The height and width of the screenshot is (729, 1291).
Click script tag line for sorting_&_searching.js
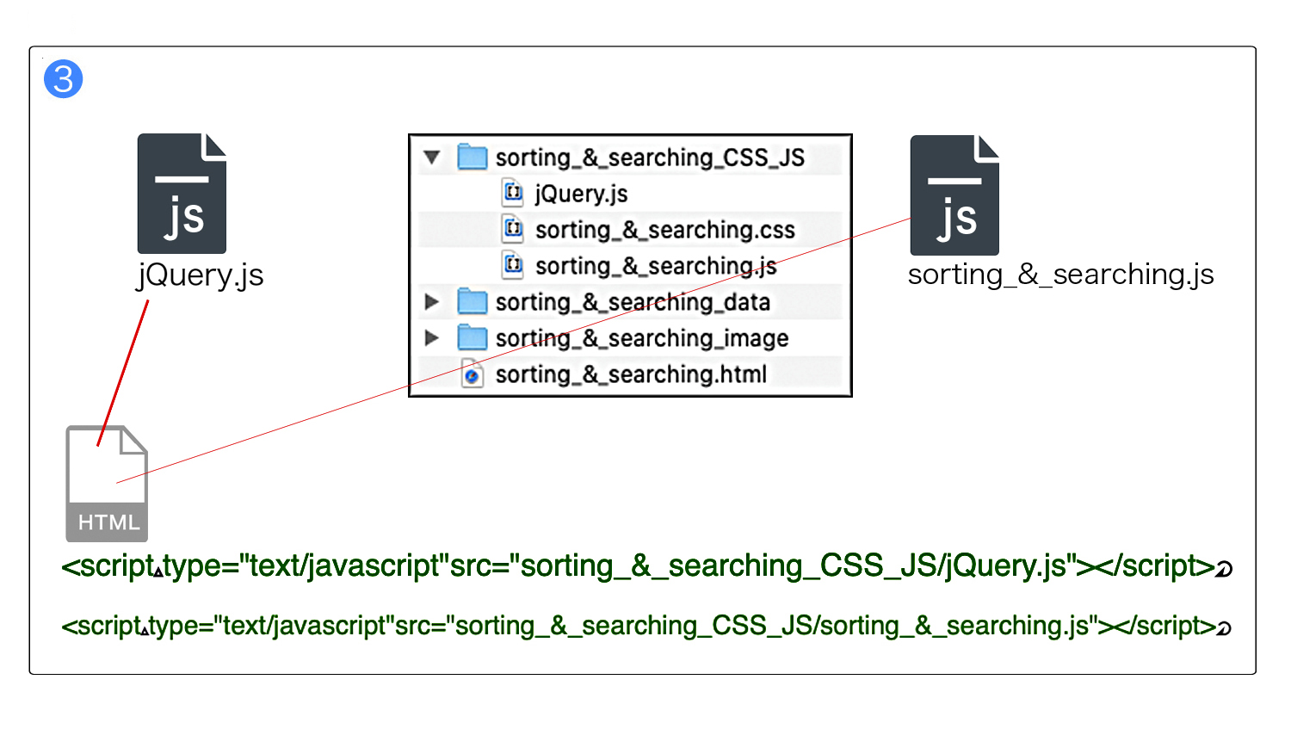[x=646, y=626]
